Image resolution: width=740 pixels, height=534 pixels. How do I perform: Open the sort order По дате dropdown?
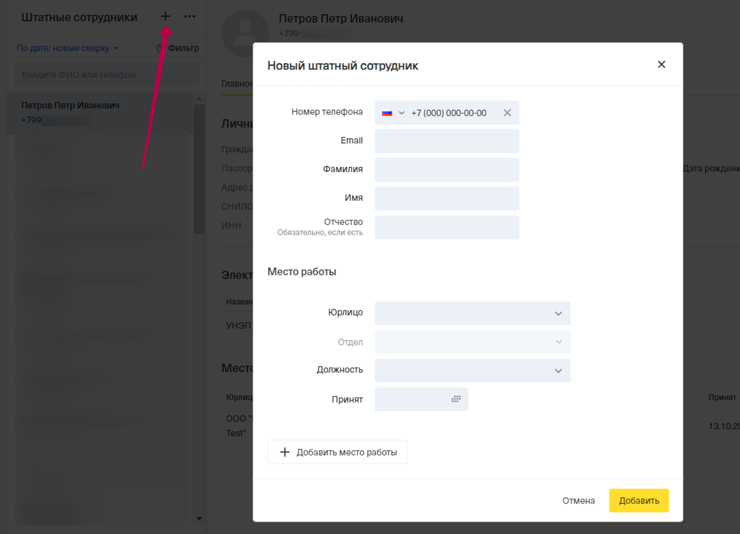(67, 48)
